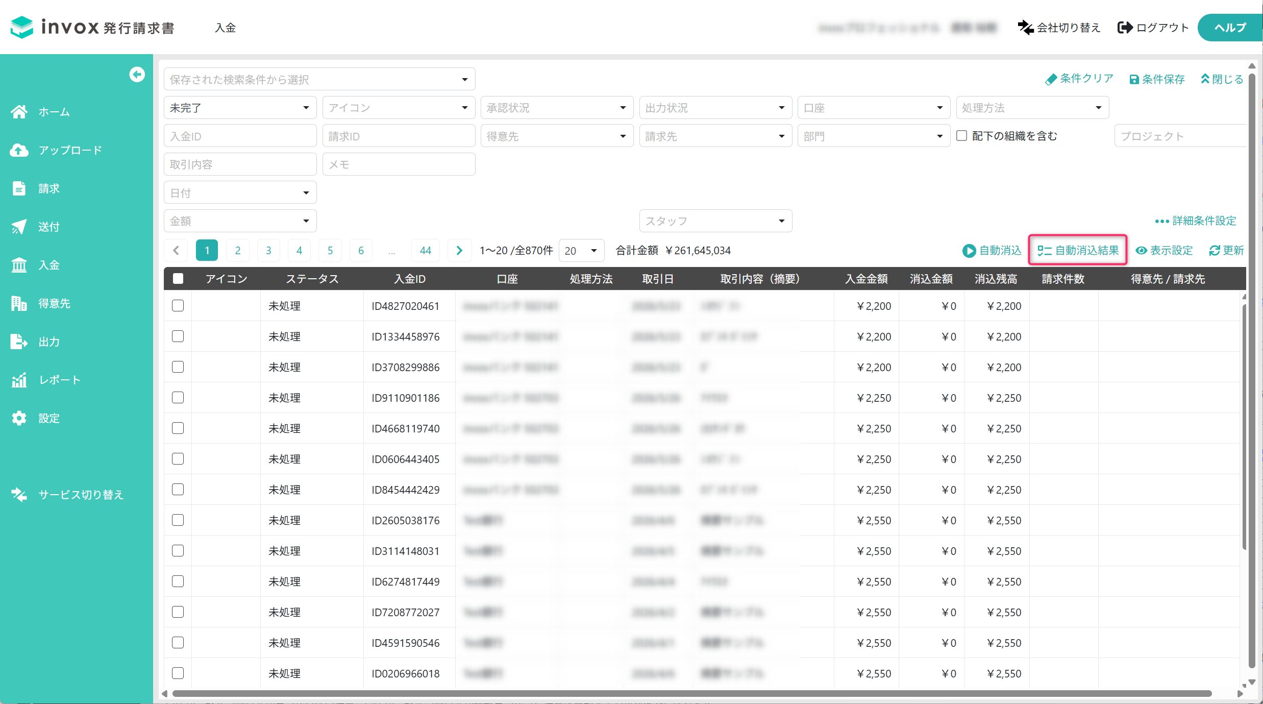Go to page 6

point(361,250)
